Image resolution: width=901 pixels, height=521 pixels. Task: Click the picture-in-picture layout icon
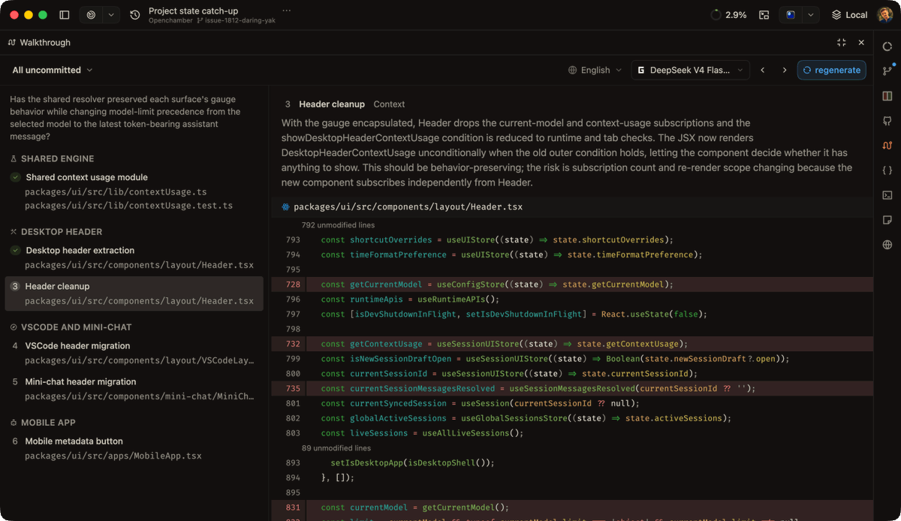pyautogui.click(x=764, y=15)
